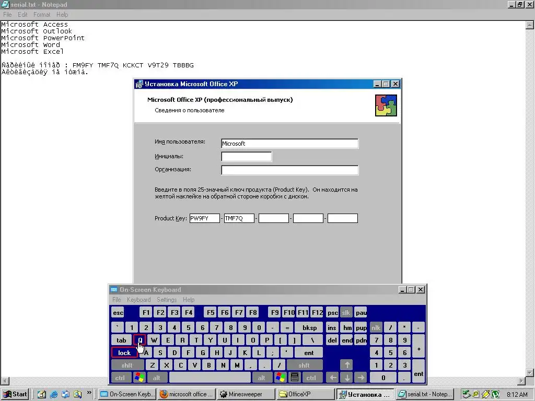This screenshot has width=535, height=401.
Task: Switch to the microsoft office Firefox taskbar button
Action: pyautogui.click(x=188, y=394)
